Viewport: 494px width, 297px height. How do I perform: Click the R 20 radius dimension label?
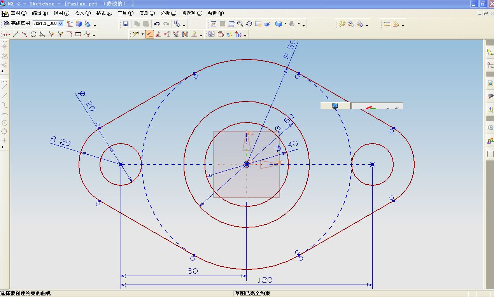[60, 141]
